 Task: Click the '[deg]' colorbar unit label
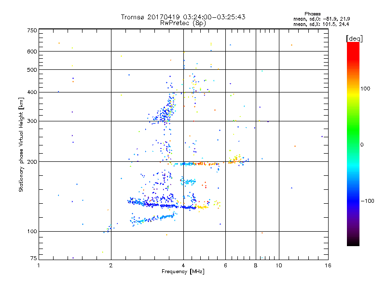pos(354,39)
